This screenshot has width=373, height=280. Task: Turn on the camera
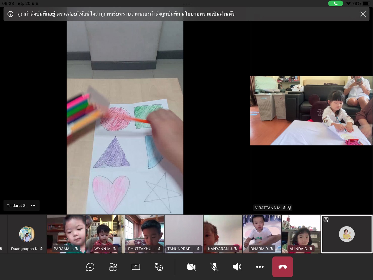point(191,267)
